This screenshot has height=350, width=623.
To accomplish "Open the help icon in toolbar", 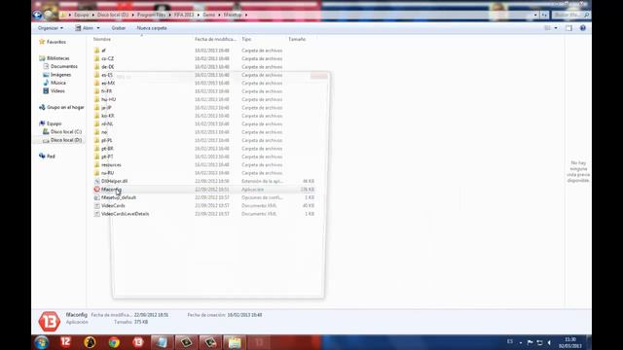I will [x=582, y=28].
